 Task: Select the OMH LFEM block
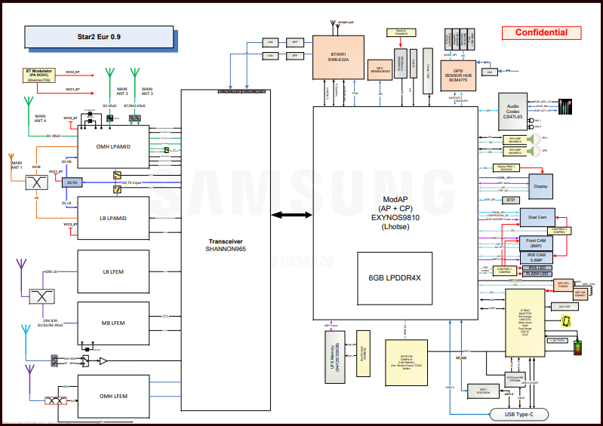point(113,397)
